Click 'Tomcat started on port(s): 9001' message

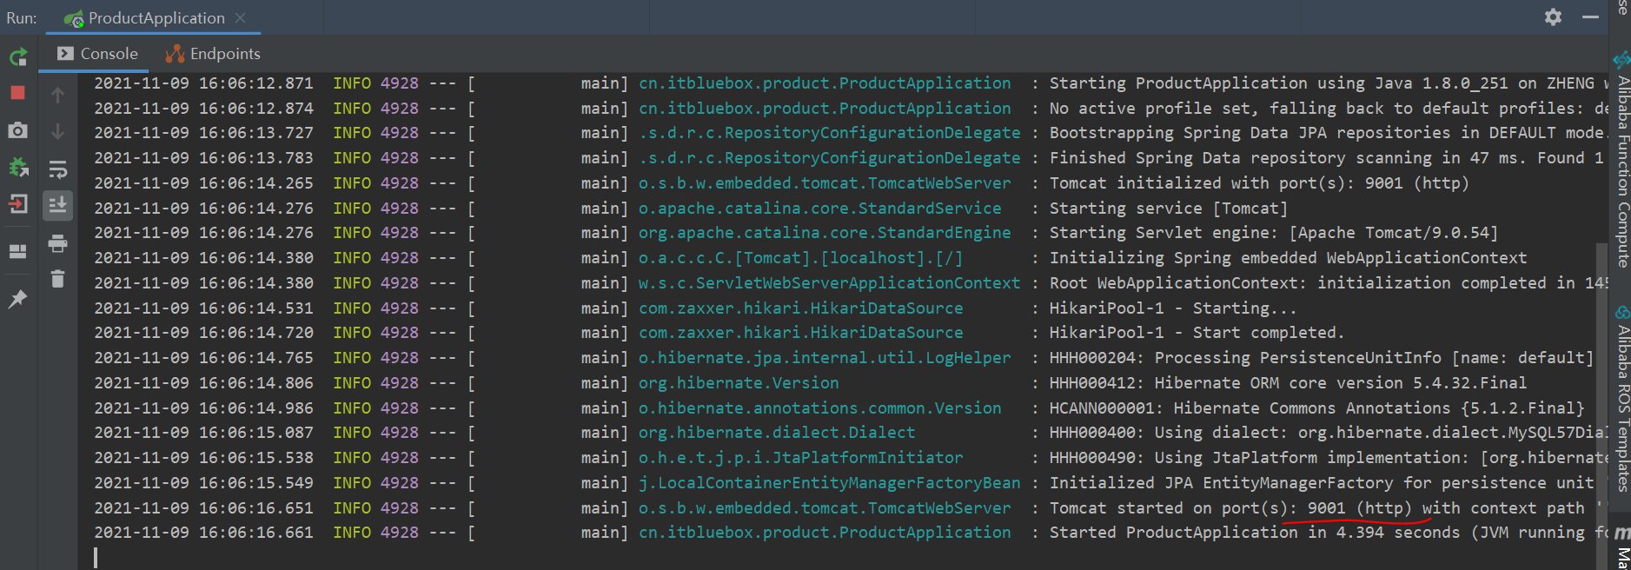1197,508
